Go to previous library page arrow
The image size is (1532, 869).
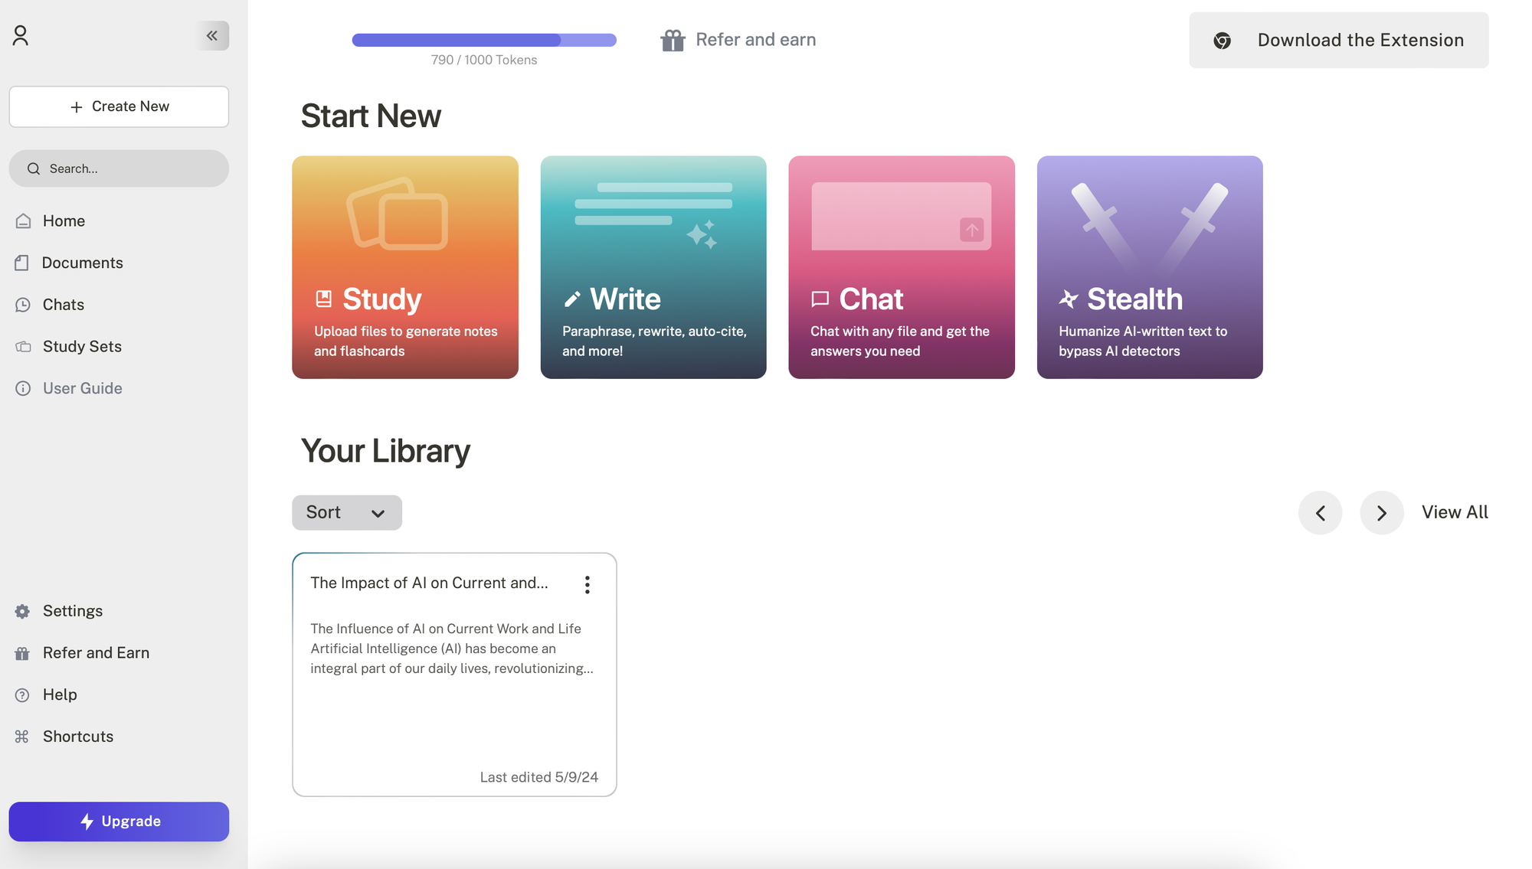click(1320, 513)
